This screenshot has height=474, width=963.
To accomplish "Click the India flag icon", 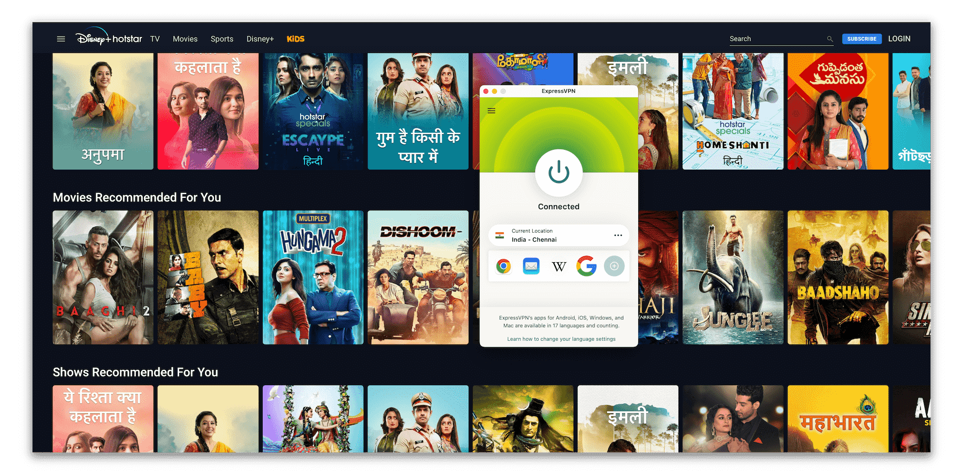I will pyautogui.click(x=500, y=235).
